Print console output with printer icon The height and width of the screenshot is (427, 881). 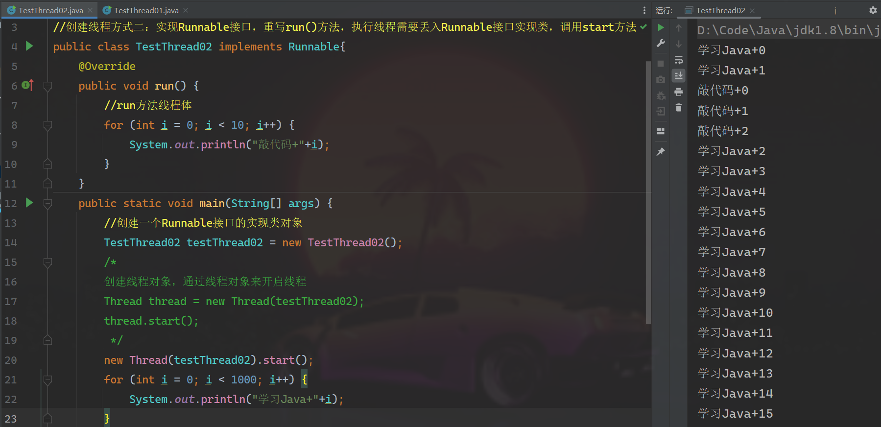(679, 92)
